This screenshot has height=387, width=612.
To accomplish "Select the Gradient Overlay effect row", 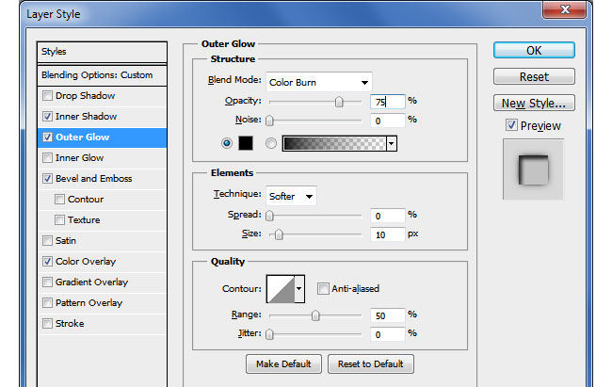I will pos(103,282).
